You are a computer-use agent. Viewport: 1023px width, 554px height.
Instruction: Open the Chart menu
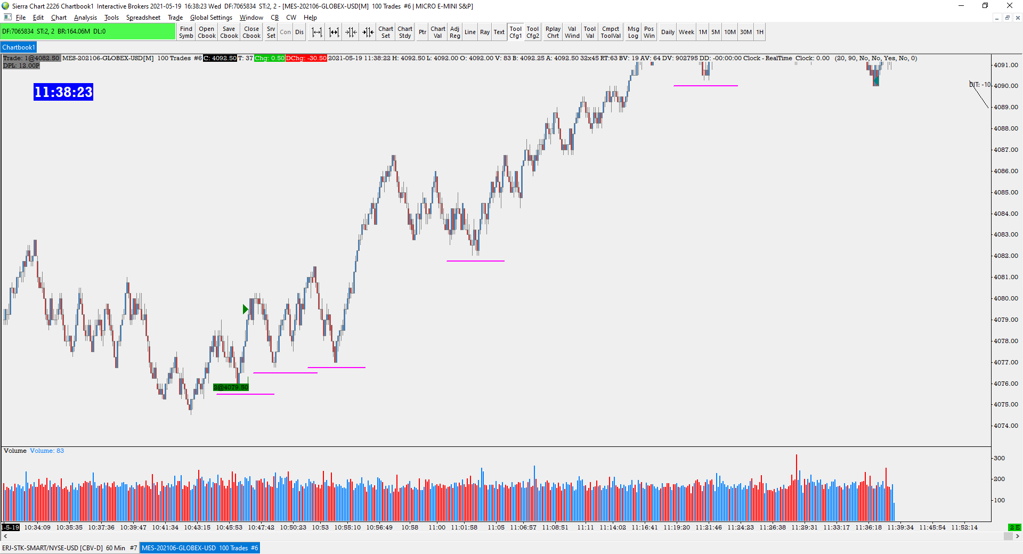[59, 18]
